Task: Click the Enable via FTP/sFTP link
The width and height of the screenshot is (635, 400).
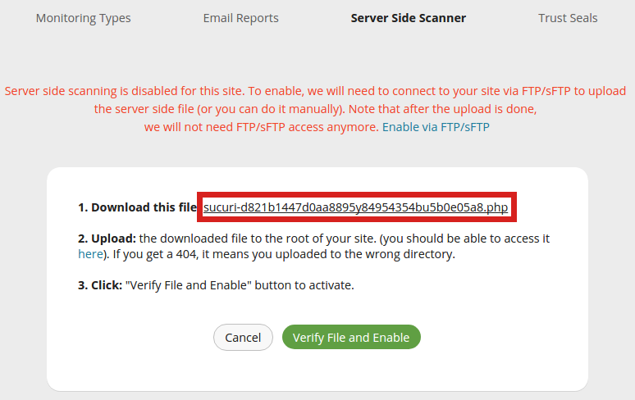Action: [436, 127]
